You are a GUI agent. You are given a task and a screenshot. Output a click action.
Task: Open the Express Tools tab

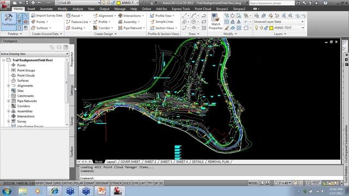point(180,9)
